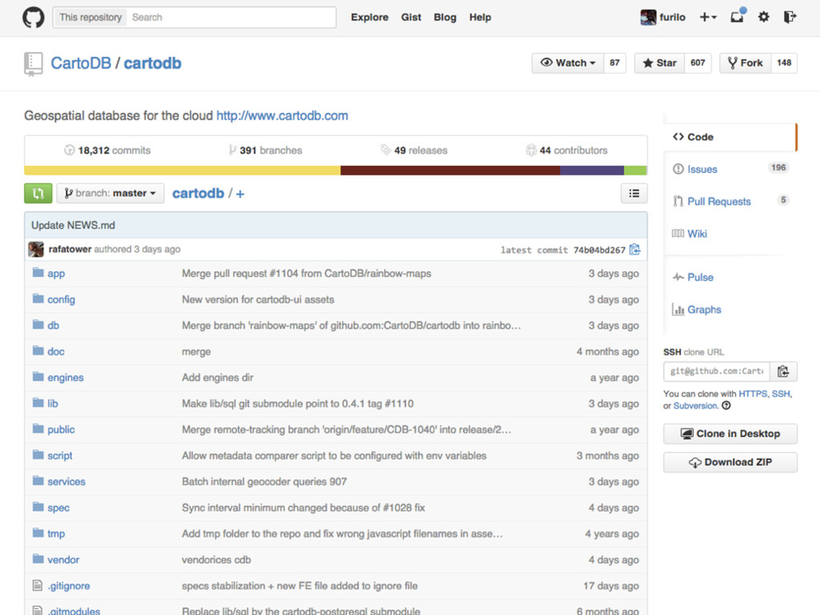Open Explore in top navigation
Screen dimensions: 820x615
point(370,18)
